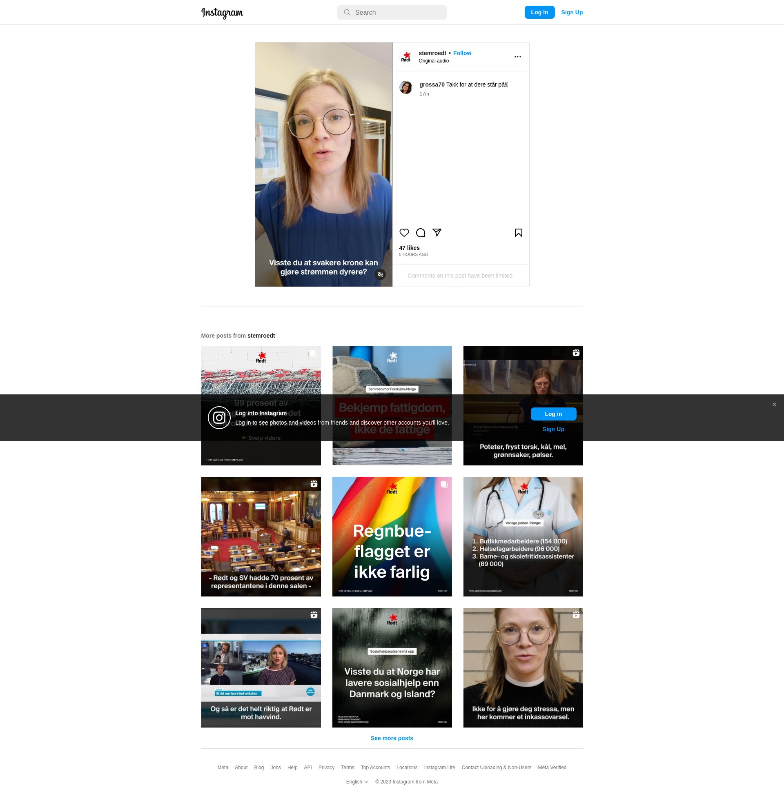This screenshot has height=810, width=784.
Task: Follow stemroedt
Action: coord(462,53)
